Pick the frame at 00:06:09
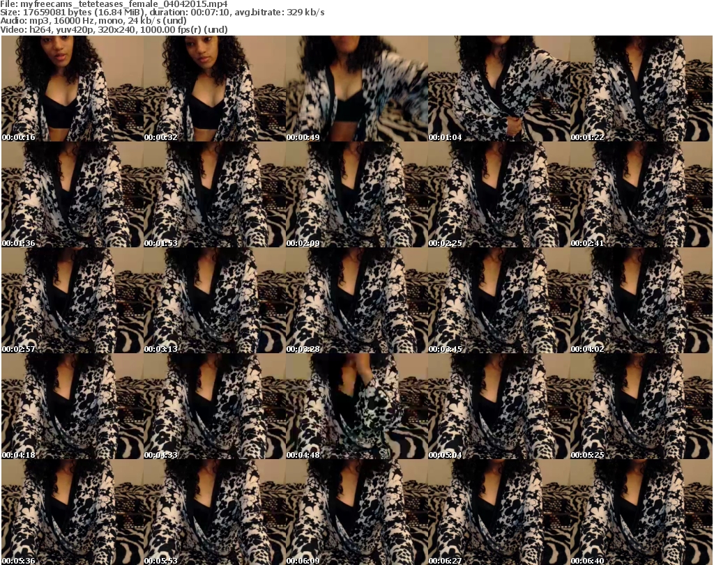 point(357,512)
